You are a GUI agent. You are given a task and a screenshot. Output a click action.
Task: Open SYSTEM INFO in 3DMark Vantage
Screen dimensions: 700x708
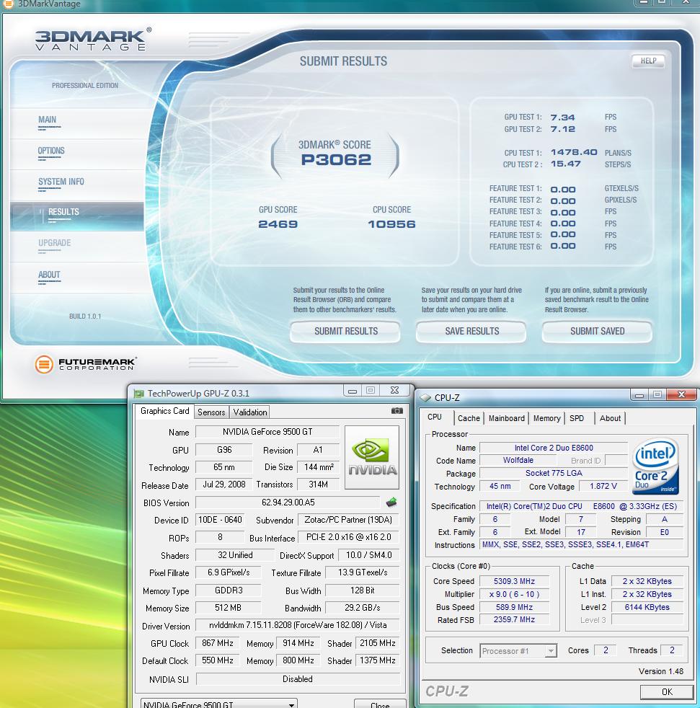(x=61, y=182)
